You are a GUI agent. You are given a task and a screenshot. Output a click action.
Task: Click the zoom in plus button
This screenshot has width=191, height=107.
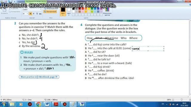tap(190, 100)
